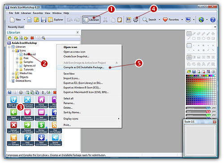
Task: Click the Save floppy disk toolbar icon
Action: coord(43,20)
